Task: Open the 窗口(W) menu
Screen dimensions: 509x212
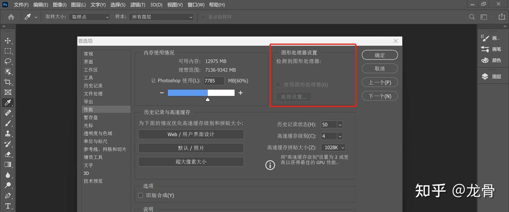Action: pyautogui.click(x=196, y=5)
